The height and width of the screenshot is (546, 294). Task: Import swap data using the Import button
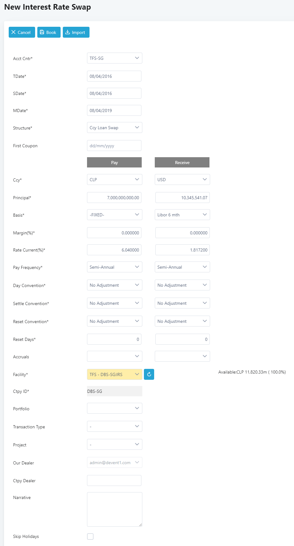tap(76, 32)
